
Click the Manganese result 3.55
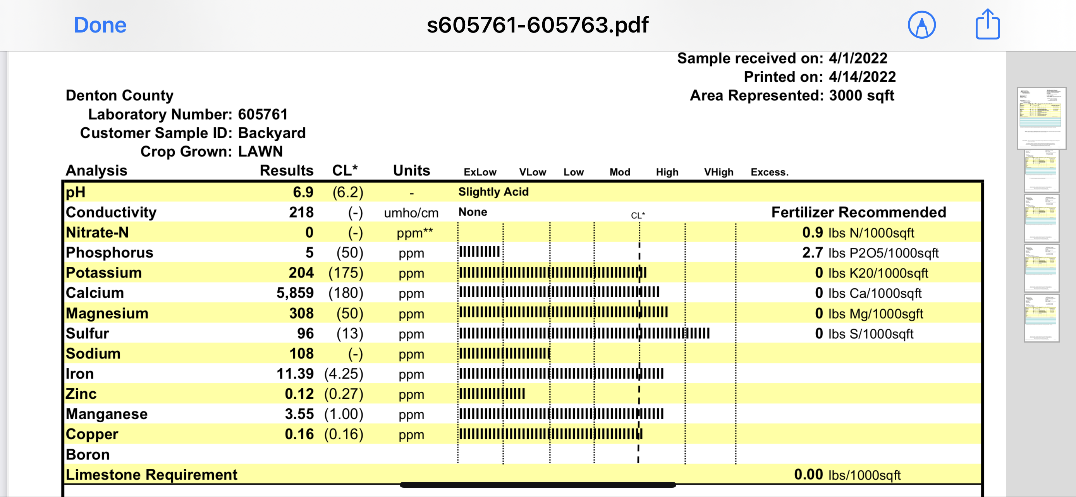pyautogui.click(x=299, y=414)
